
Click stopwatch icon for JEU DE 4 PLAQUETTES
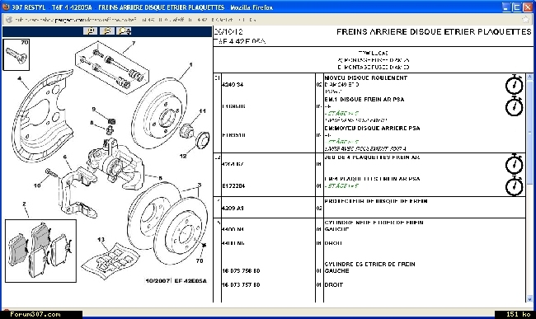(x=514, y=164)
